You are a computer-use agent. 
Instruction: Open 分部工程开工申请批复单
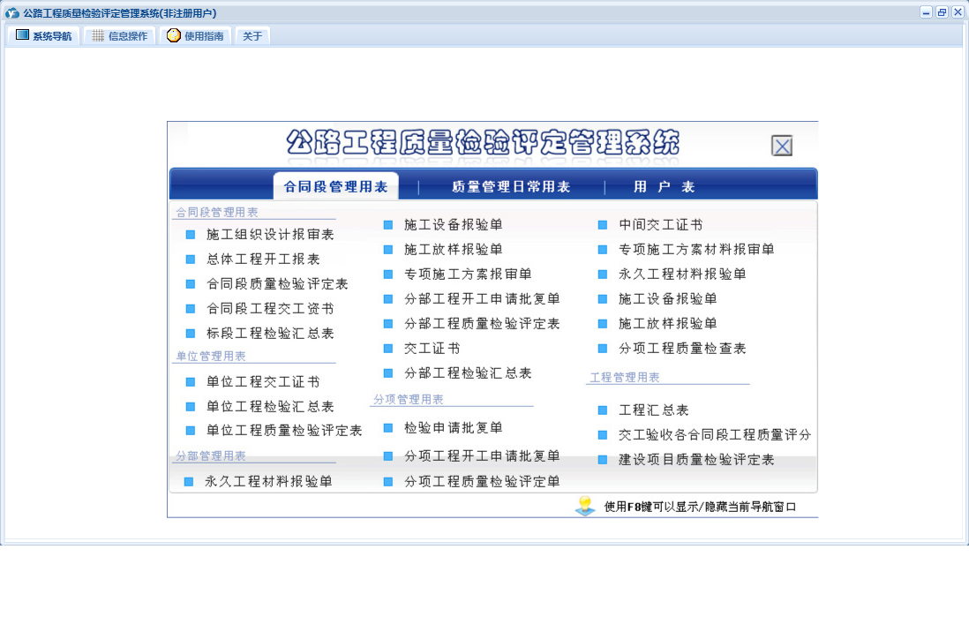click(482, 299)
